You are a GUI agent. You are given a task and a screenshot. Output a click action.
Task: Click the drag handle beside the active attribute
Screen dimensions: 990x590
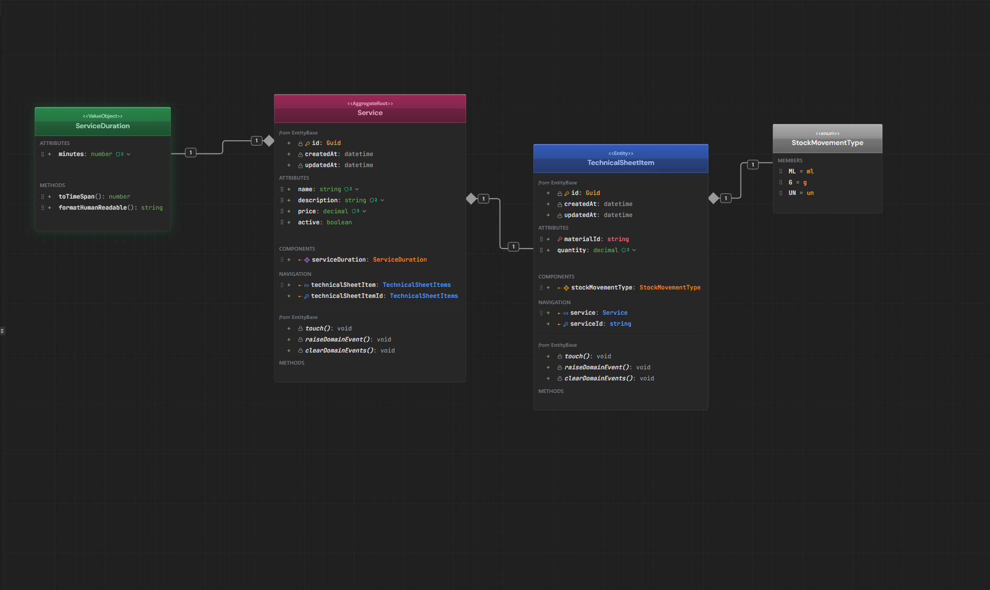pos(282,222)
